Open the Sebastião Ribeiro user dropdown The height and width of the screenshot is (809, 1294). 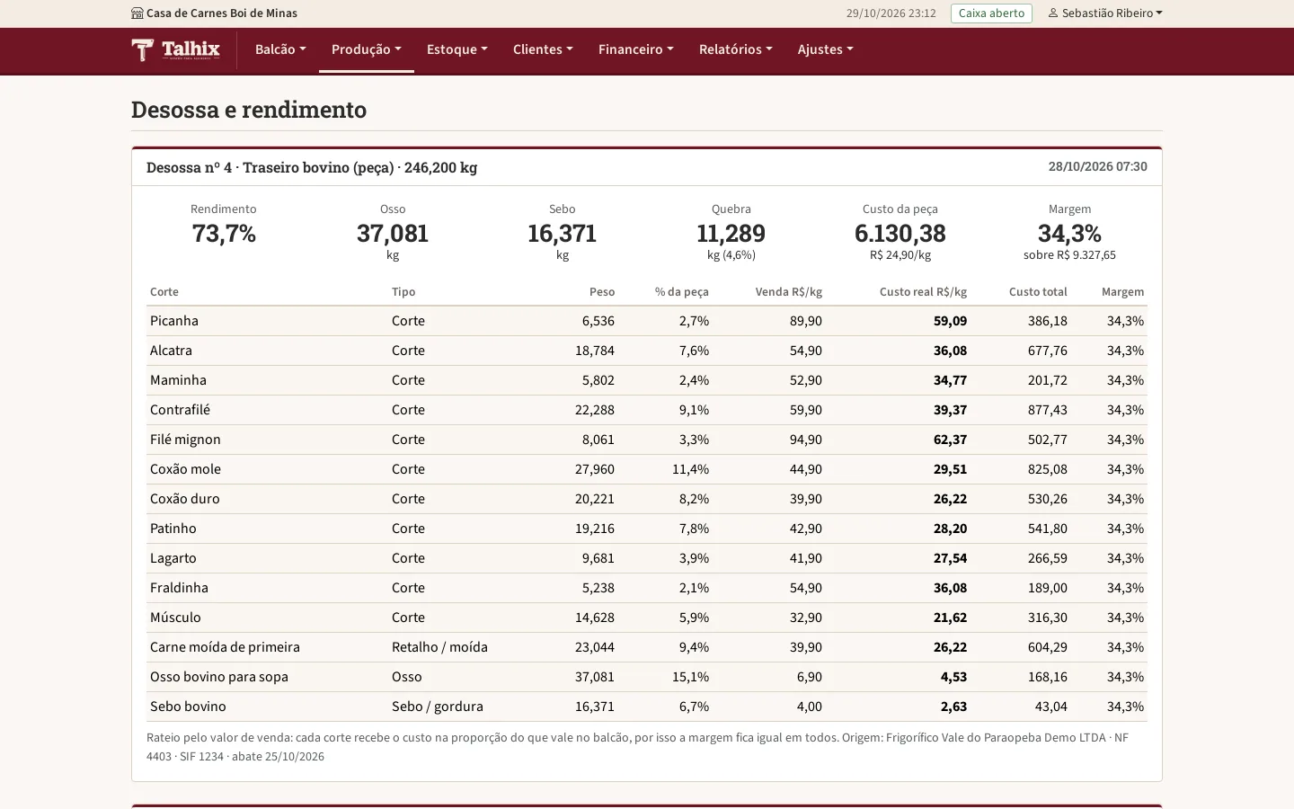click(1105, 13)
